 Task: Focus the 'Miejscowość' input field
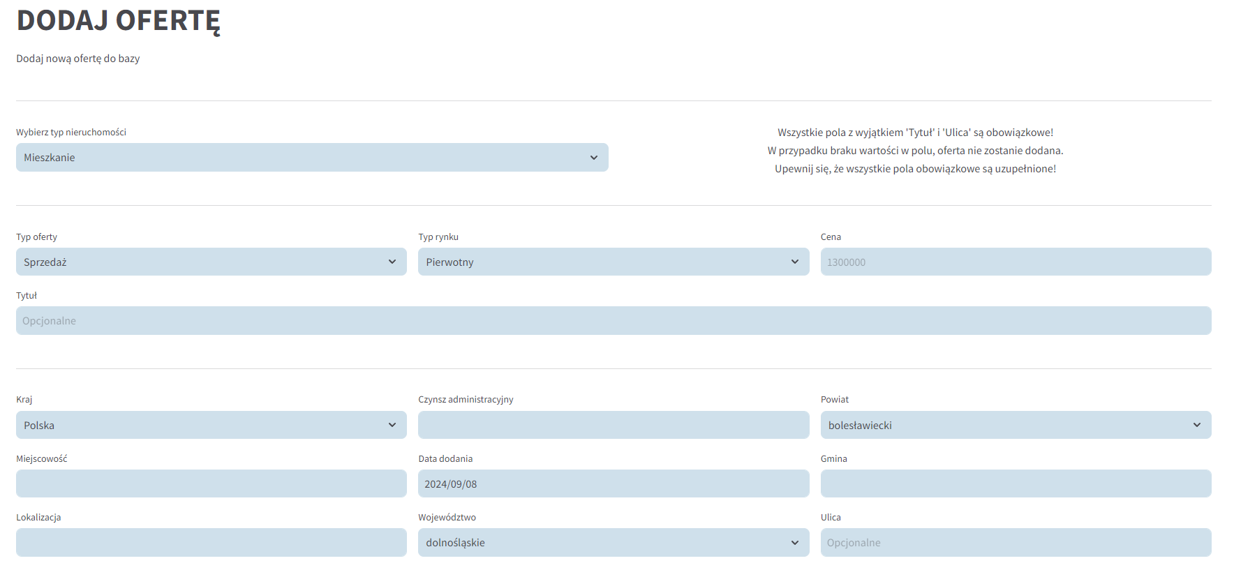211,483
